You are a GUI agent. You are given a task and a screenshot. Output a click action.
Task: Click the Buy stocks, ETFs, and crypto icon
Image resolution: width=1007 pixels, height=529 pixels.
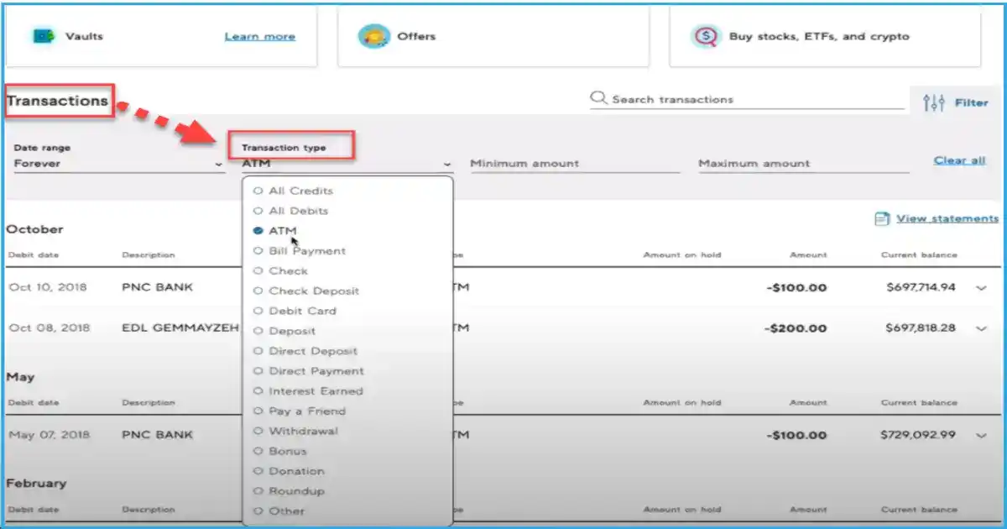click(x=706, y=36)
